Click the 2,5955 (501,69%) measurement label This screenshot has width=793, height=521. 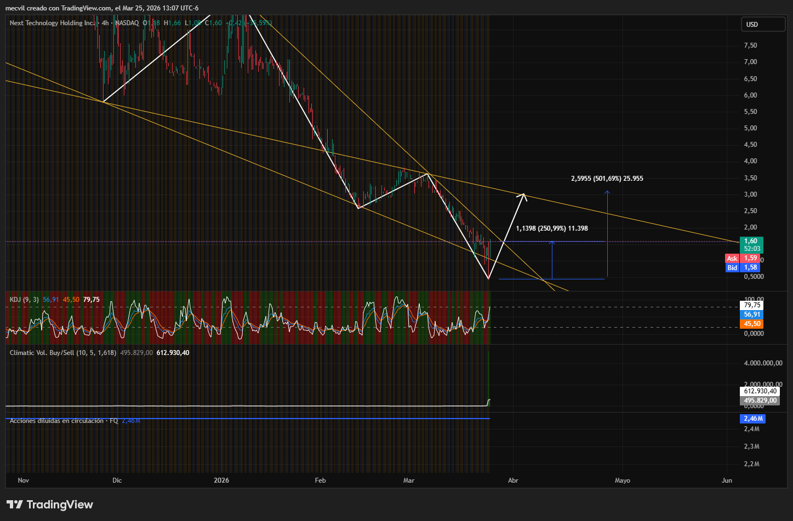(x=607, y=179)
